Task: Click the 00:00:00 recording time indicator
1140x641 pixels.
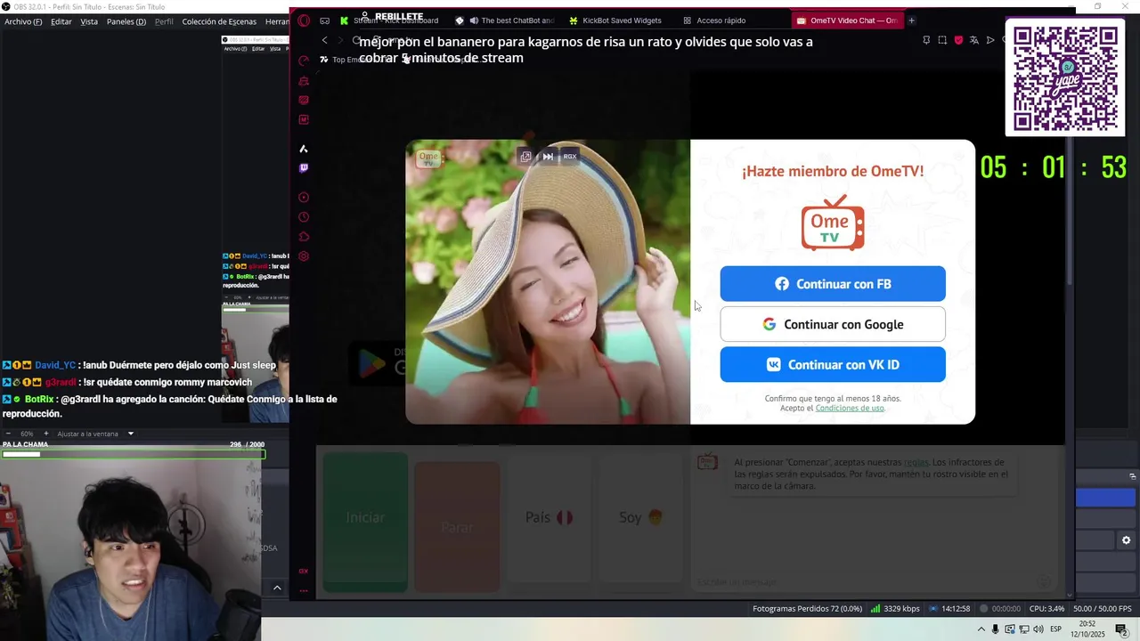Action: (1000, 609)
